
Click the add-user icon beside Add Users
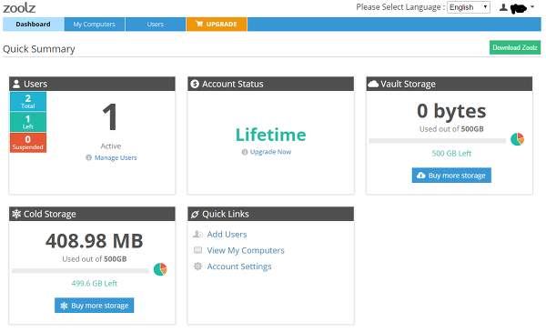point(197,234)
